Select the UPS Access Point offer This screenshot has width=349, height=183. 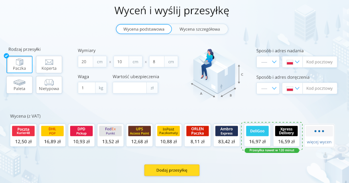coord(140,135)
